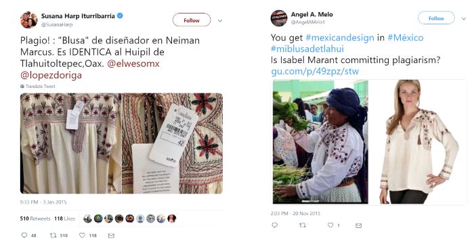
Task: Share Angel A. Melo's tweet by message
Action: [358, 225]
